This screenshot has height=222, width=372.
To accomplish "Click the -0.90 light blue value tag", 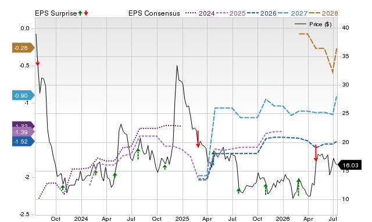I will pyautogui.click(x=23, y=95).
